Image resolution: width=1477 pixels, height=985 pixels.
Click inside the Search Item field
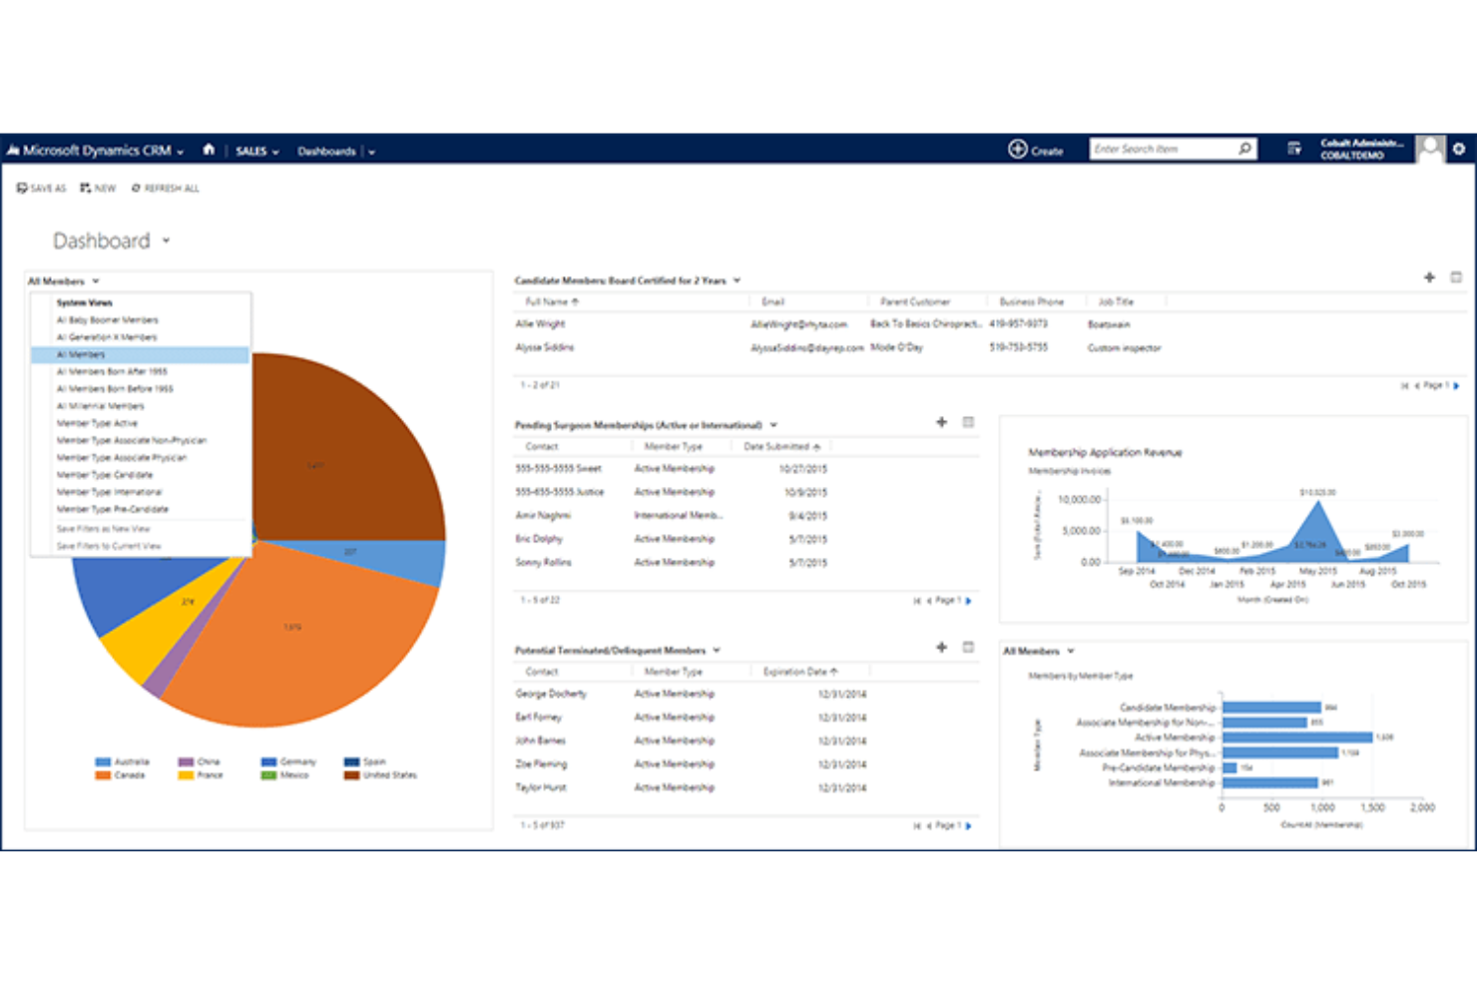coord(1158,148)
